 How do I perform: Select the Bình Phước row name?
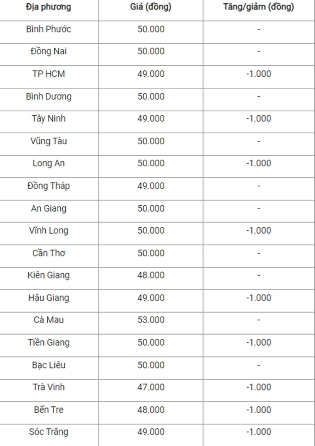pos(48,29)
